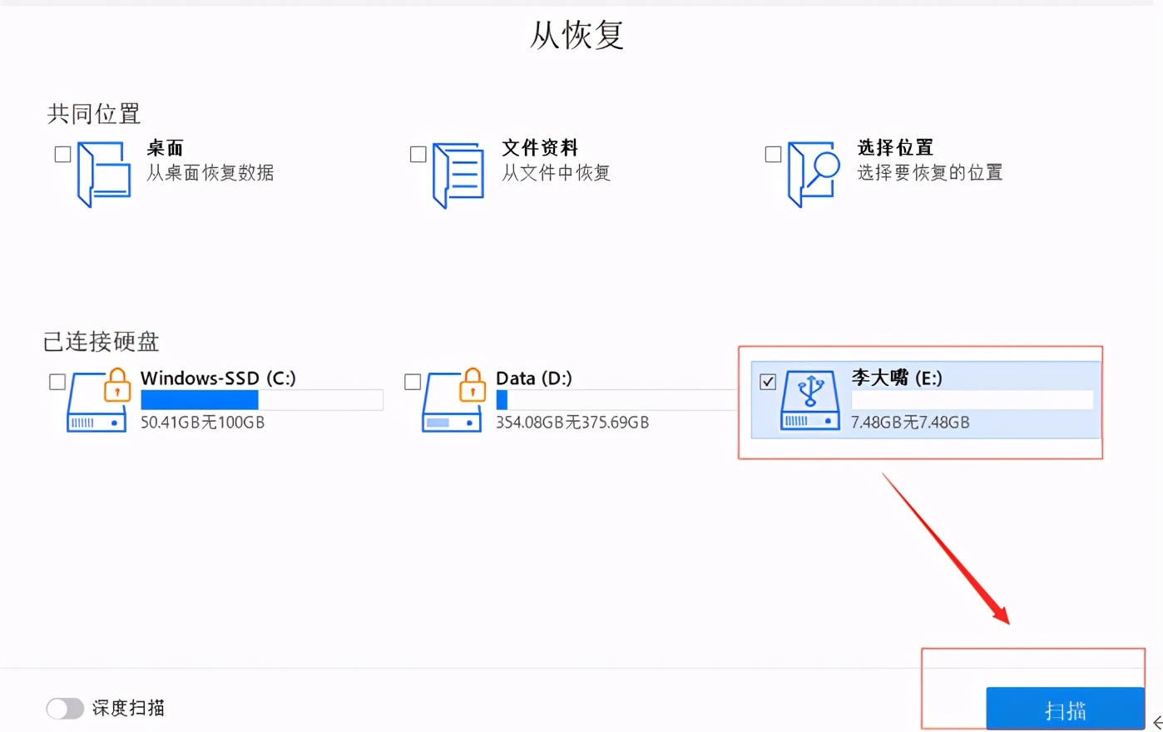Click the Data (D:) drive name
1163x732 pixels.
tap(534, 378)
